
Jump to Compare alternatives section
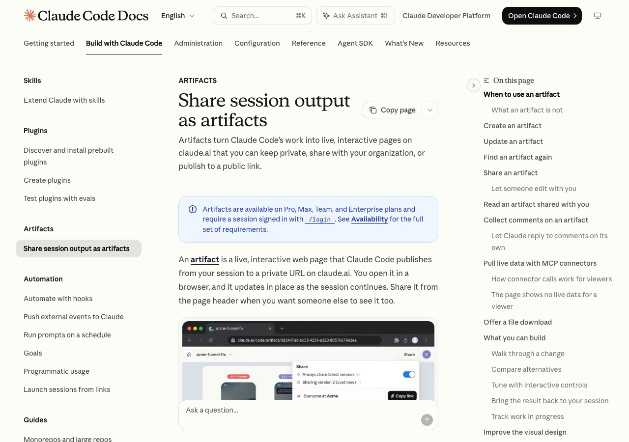point(526,369)
